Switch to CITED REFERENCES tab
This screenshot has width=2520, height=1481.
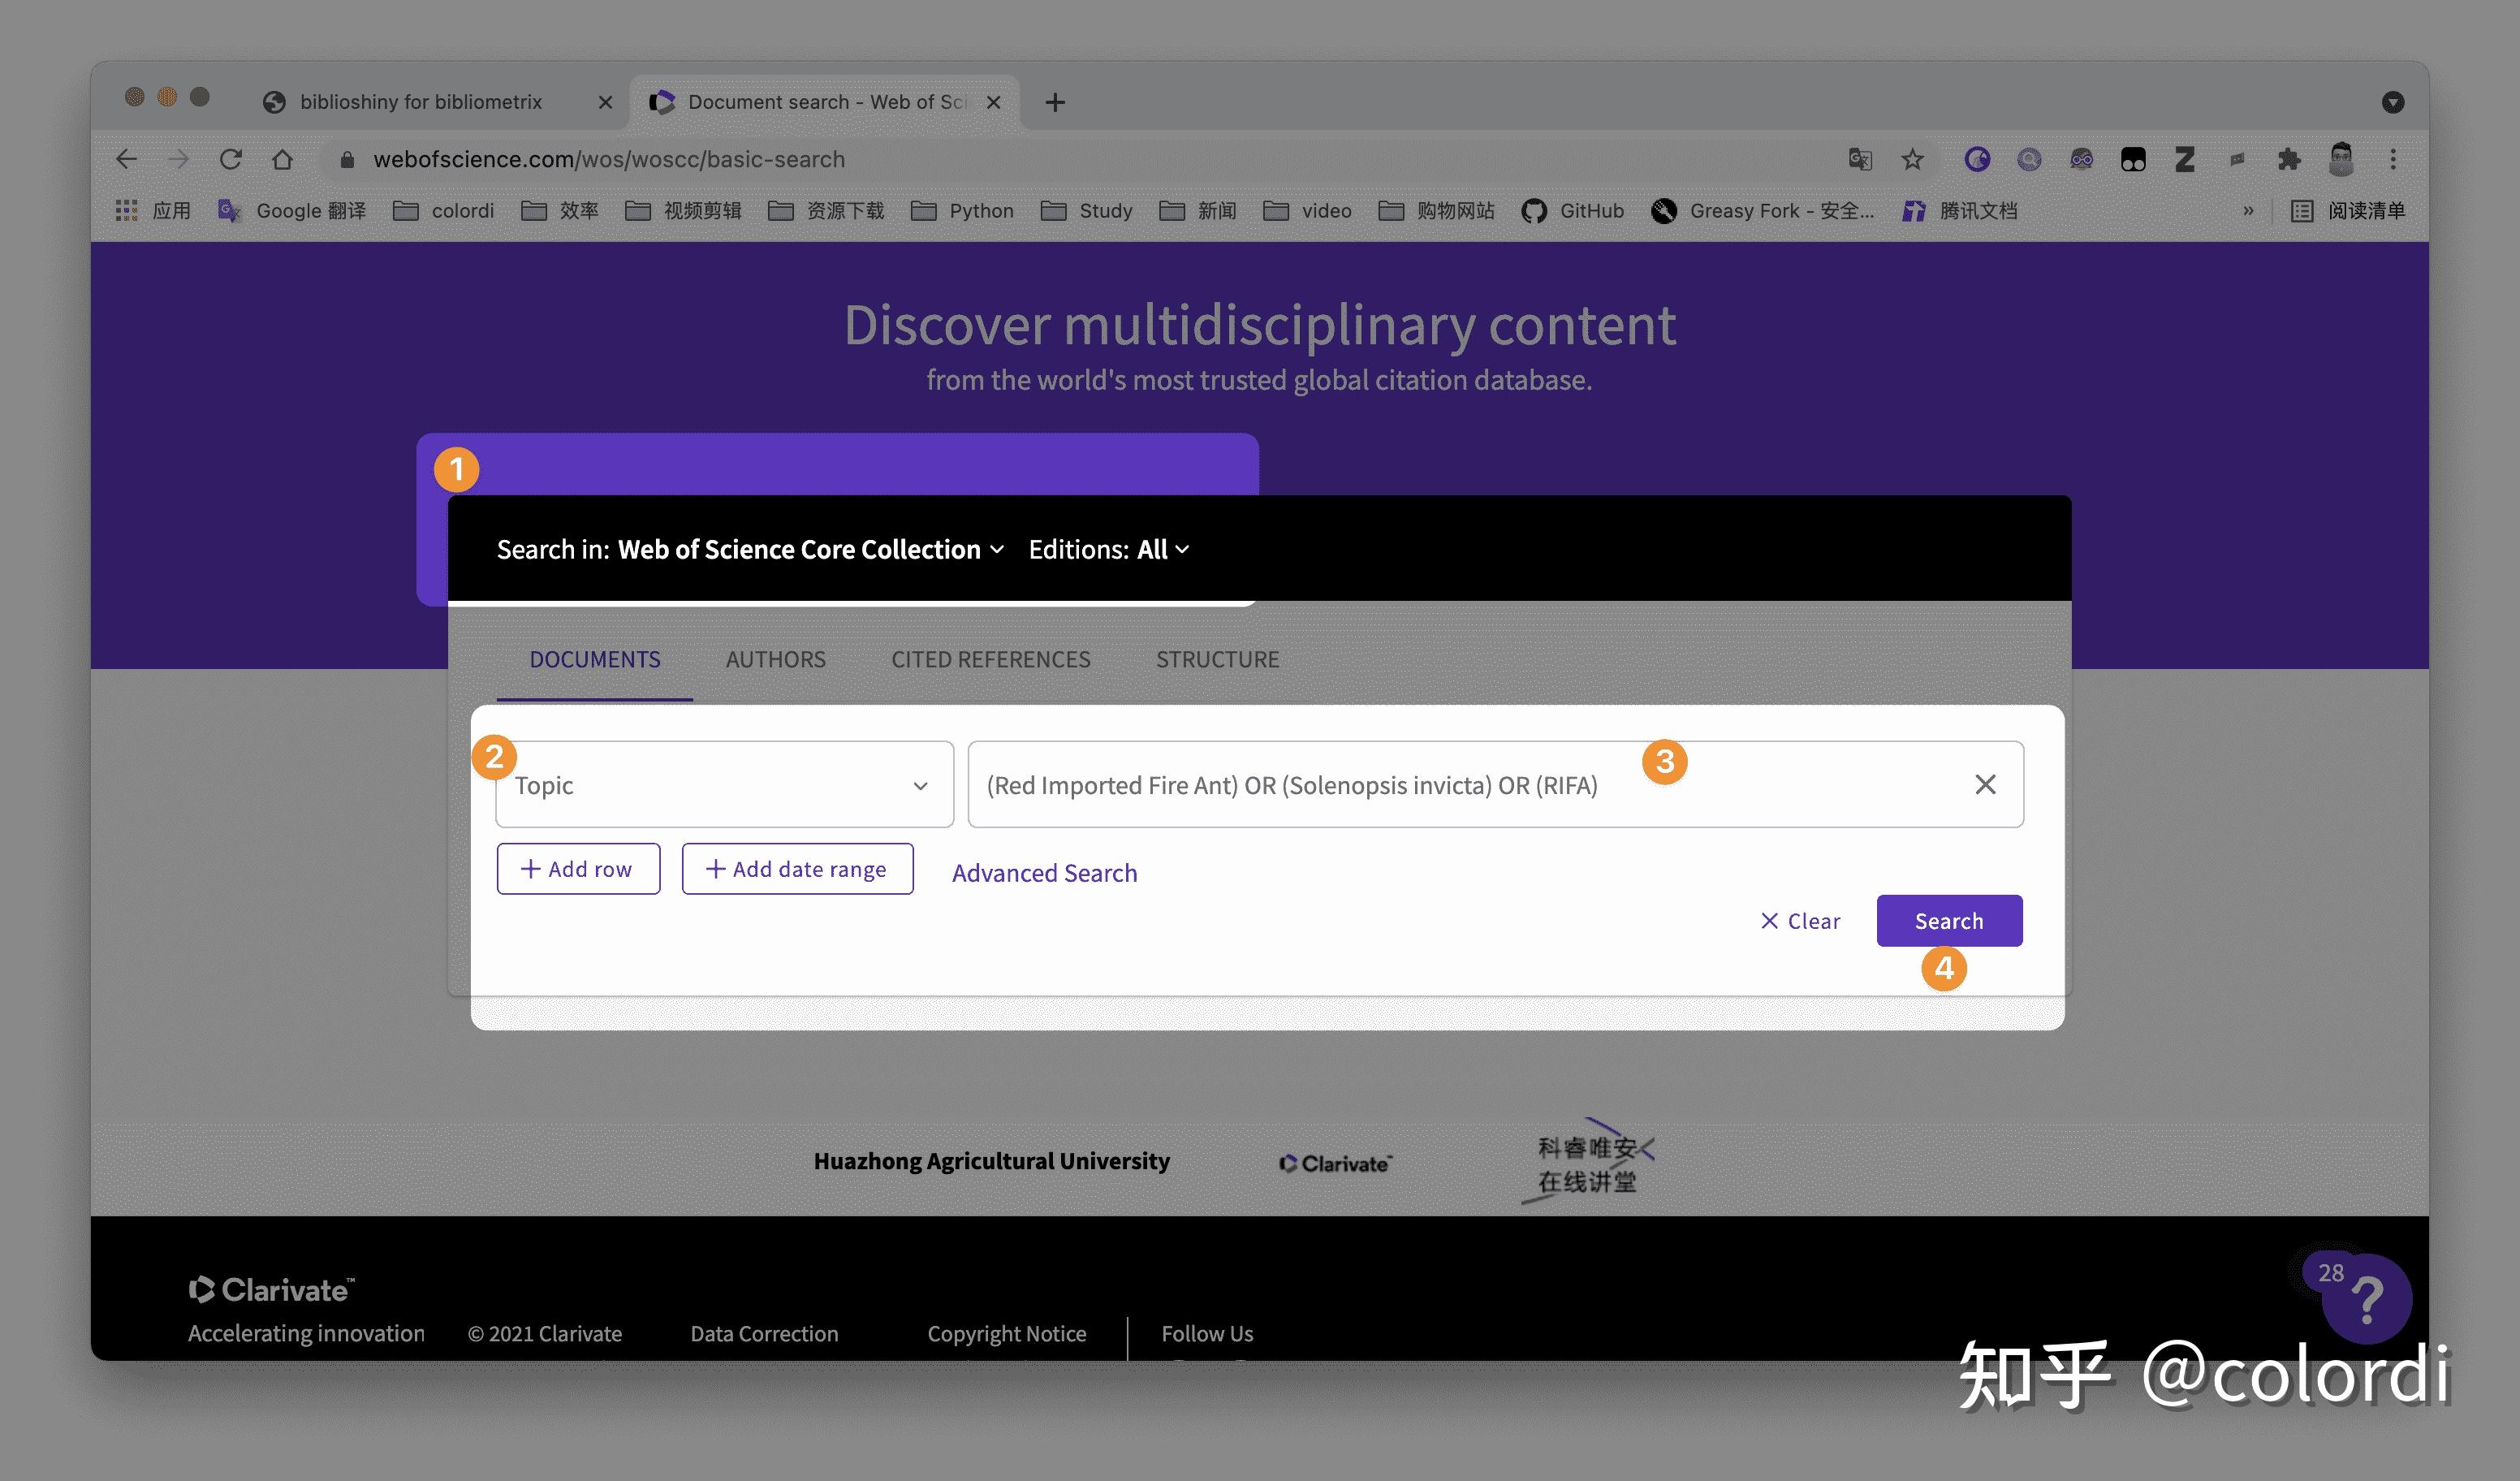pyautogui.click(x=990, y=659)
